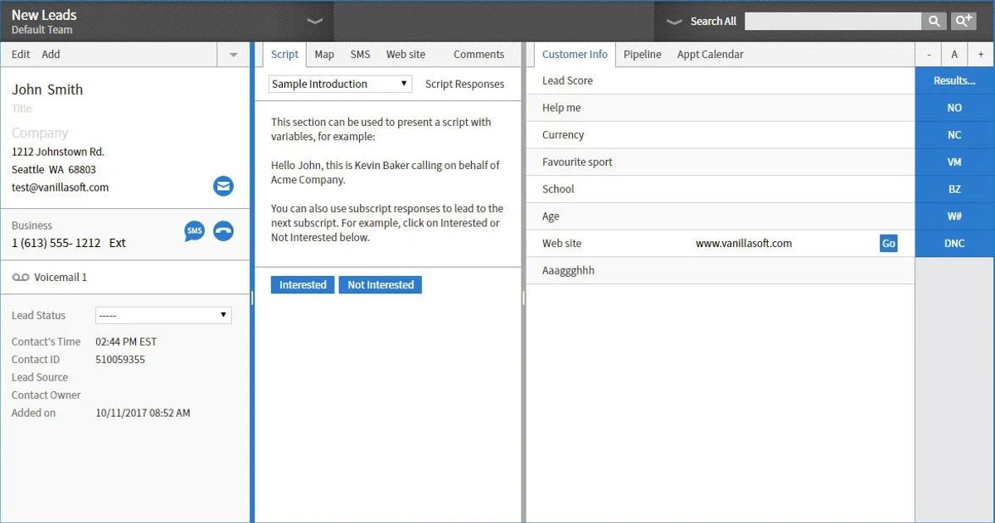995x523 pixels.
Task: Select the NO result code
Action: (x=954, y=108)
